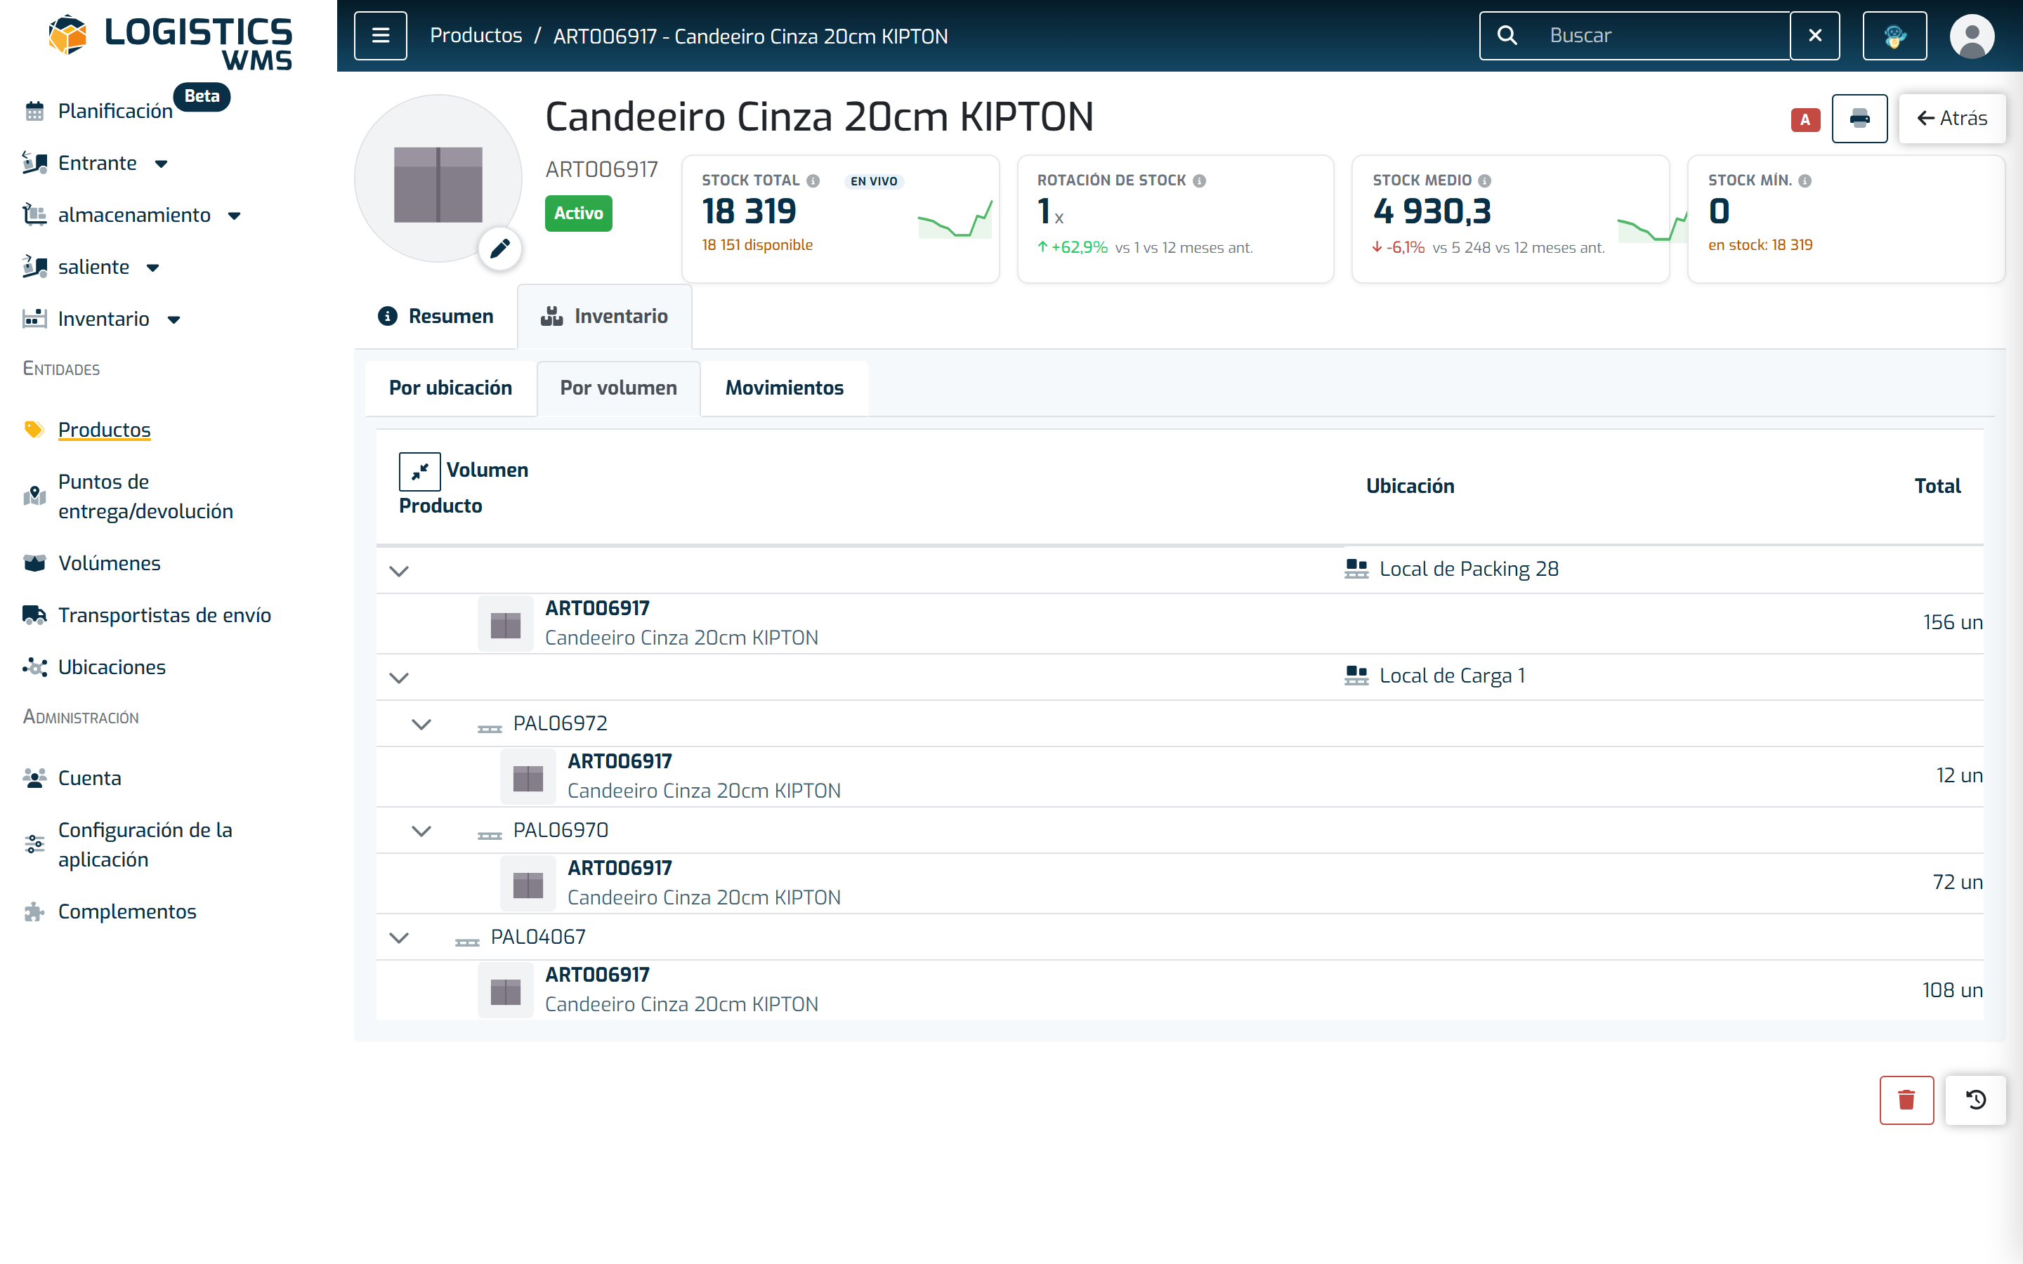Open the Por volumen sub-tab

click(x=619, y=388)
